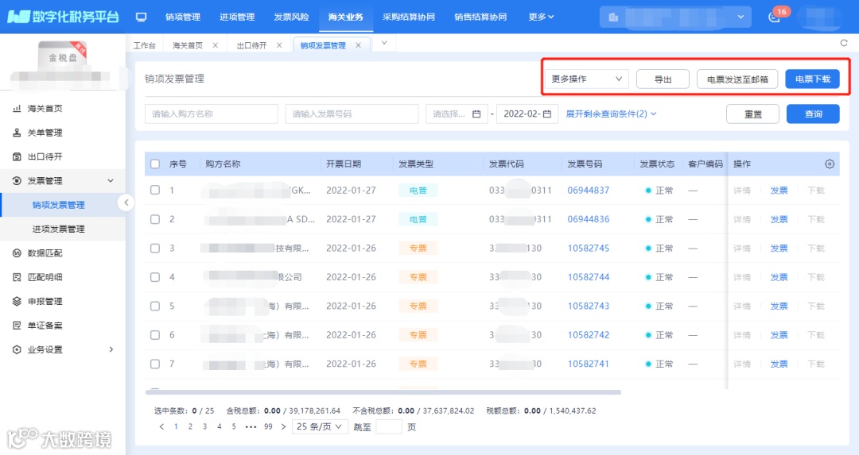The image size is (859, 455).
Task: Open the 采购结算协同 top menu
Action: [409, 17]
